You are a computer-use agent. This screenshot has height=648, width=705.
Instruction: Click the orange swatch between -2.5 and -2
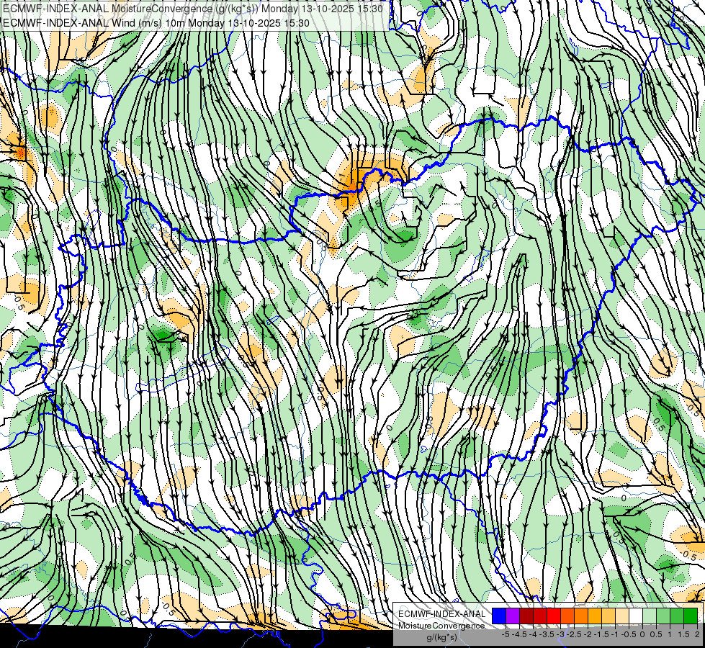[x=581, y=616]
